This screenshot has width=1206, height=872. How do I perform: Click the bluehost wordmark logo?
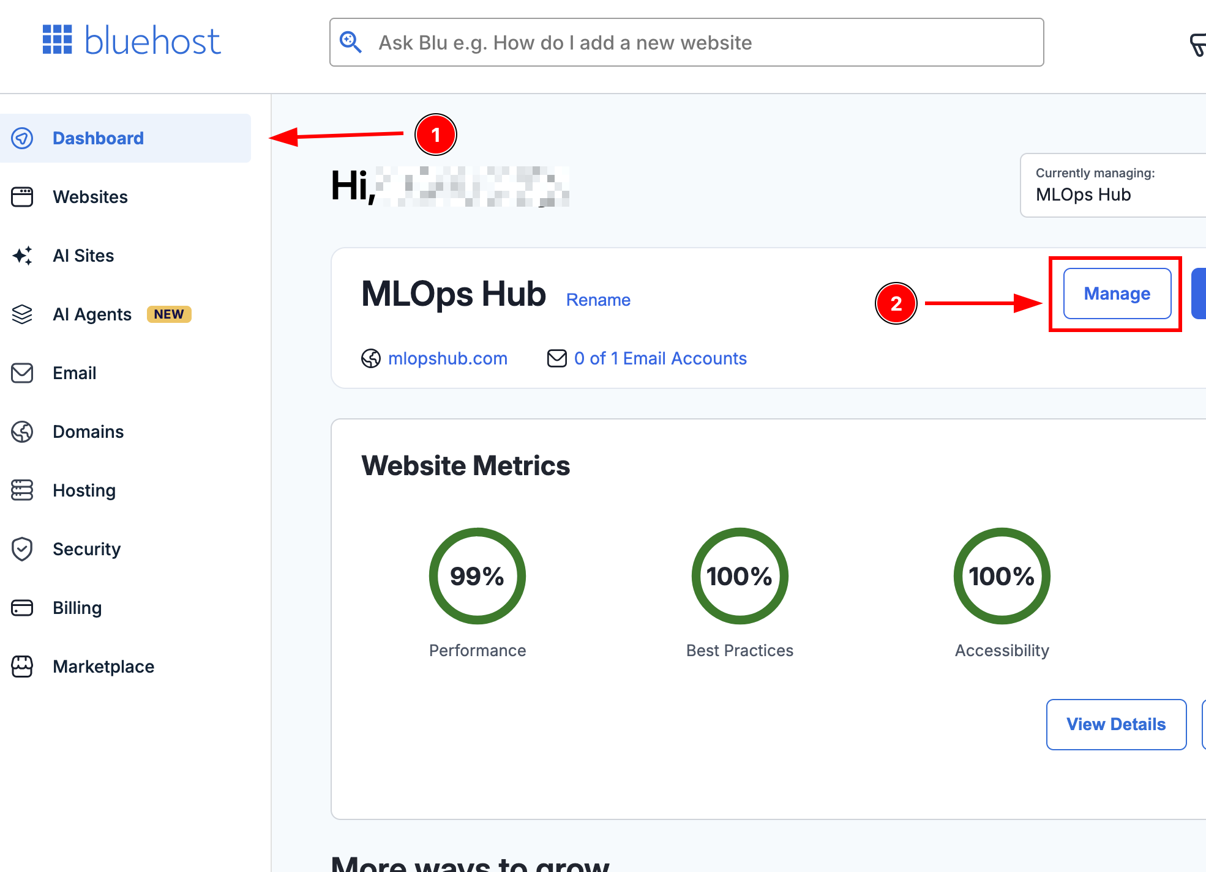pos(152,41)
